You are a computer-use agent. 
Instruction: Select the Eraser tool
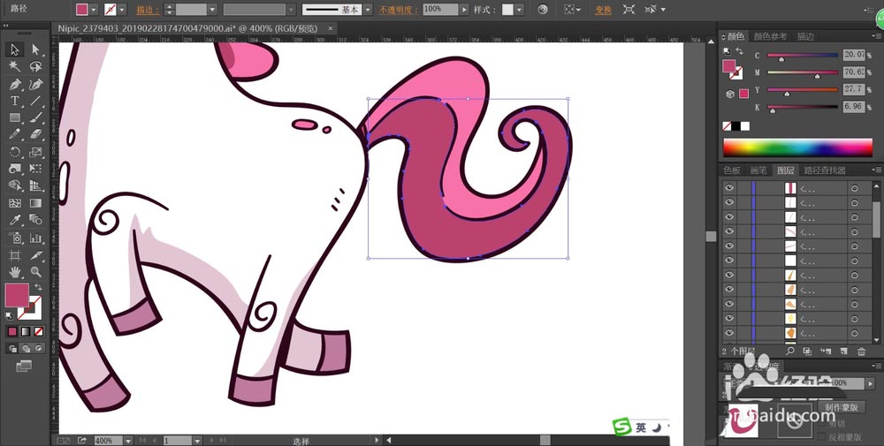35,134
